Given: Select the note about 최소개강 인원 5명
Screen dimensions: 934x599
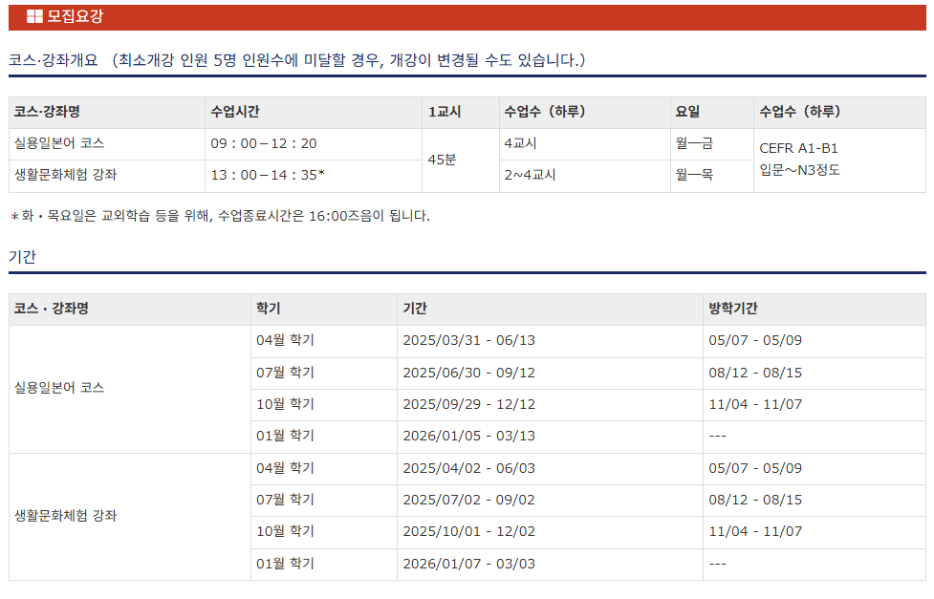Looking at the screenshot, I should pos(349,60).
